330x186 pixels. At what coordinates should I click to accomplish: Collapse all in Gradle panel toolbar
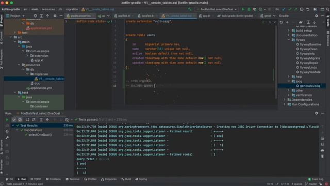314,22
